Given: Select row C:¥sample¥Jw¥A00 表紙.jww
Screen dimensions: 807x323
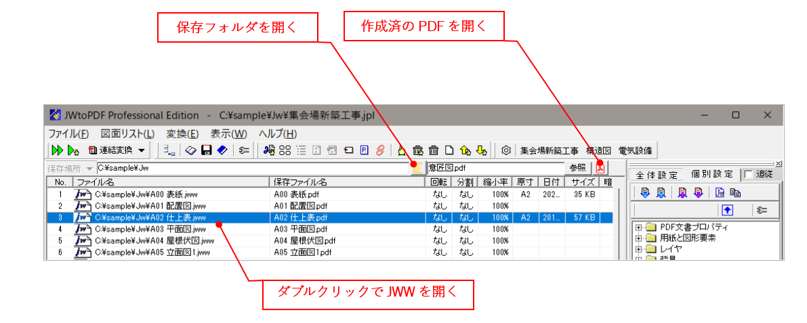Looking at the screenshot, I should pos(329,194).
